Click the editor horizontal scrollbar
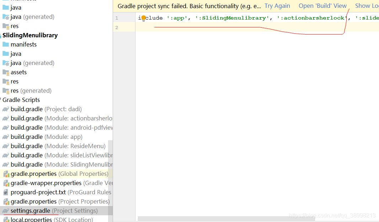Image resolution: width=379 pixels, height=222 pixels. [x=226, y=218]
